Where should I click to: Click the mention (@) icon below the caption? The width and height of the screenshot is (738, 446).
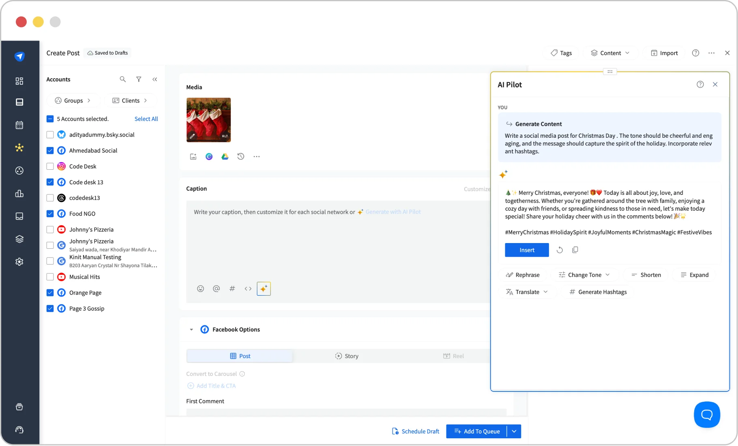pos(217,288)
